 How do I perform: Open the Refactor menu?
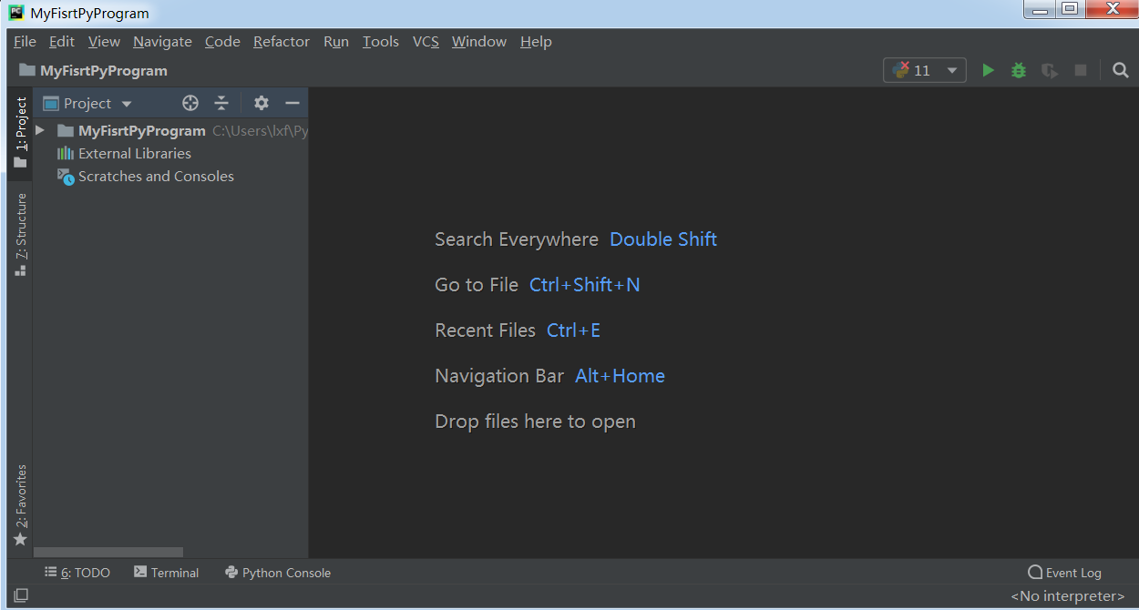282,42
